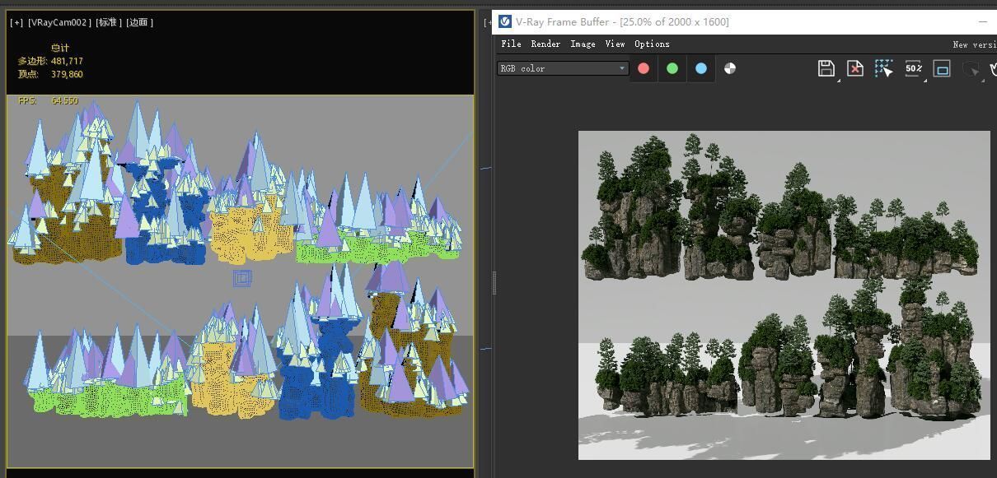The image size is (997, 478).
Task: Click the rendered rock image in frame buffer
Action: tap(784, 295)
